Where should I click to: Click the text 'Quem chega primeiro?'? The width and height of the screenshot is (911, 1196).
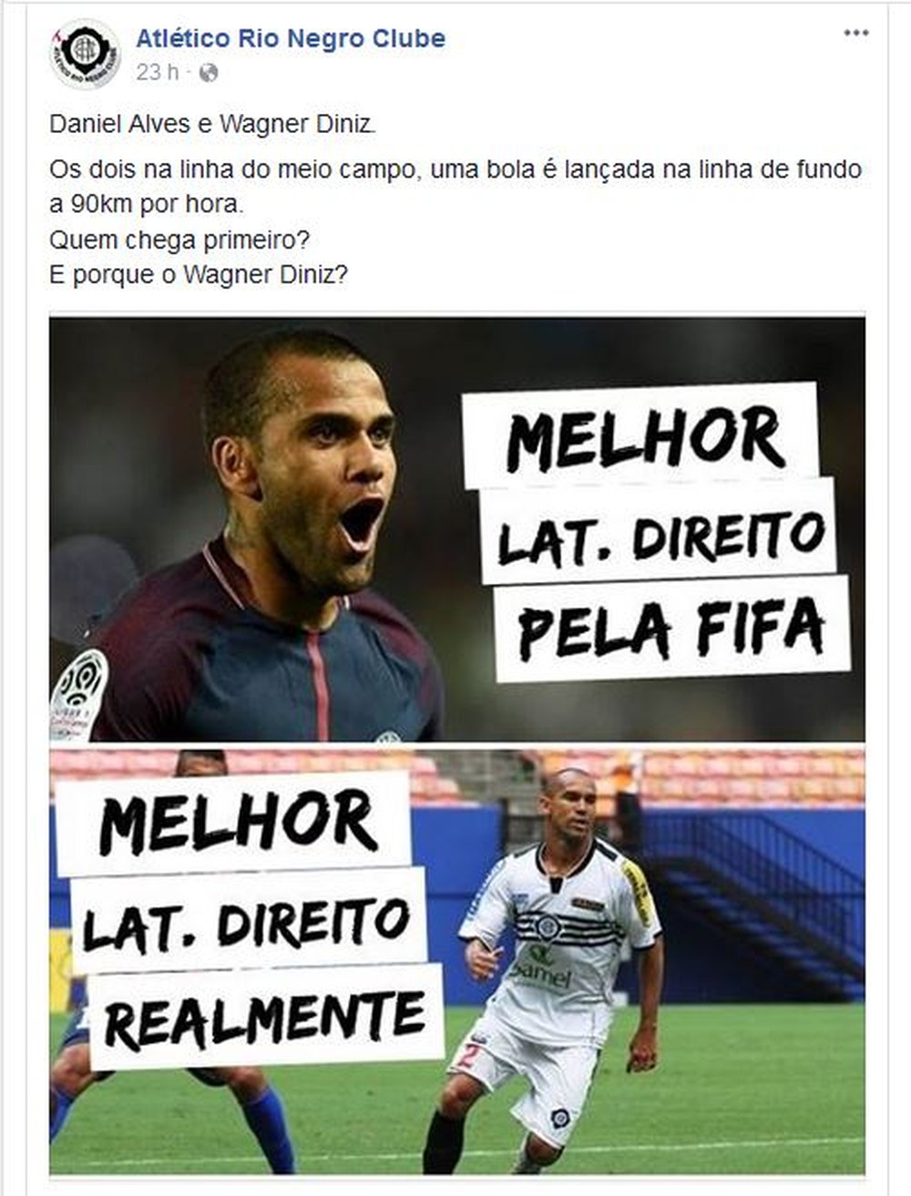pyautogui.click(x=179, y=240)
